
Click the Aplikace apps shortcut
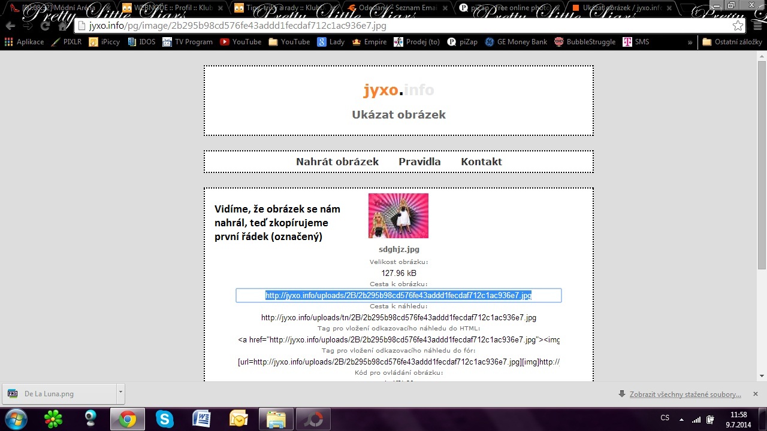(24, 42)
